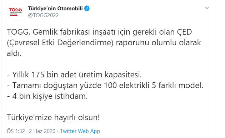The width and height of the screenshot is (225, 138).
Task: Expand the tweet options chevron
Action: [x=207, y=8]
